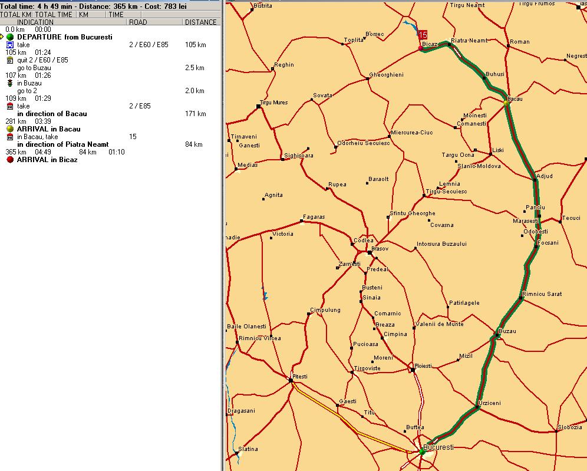Click the ROAD column header
The width and height of the screenshot is (587, 471).
[x=138, y=22]
